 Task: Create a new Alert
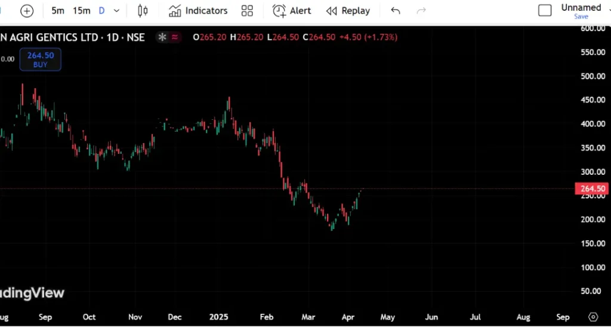(291, 11)
